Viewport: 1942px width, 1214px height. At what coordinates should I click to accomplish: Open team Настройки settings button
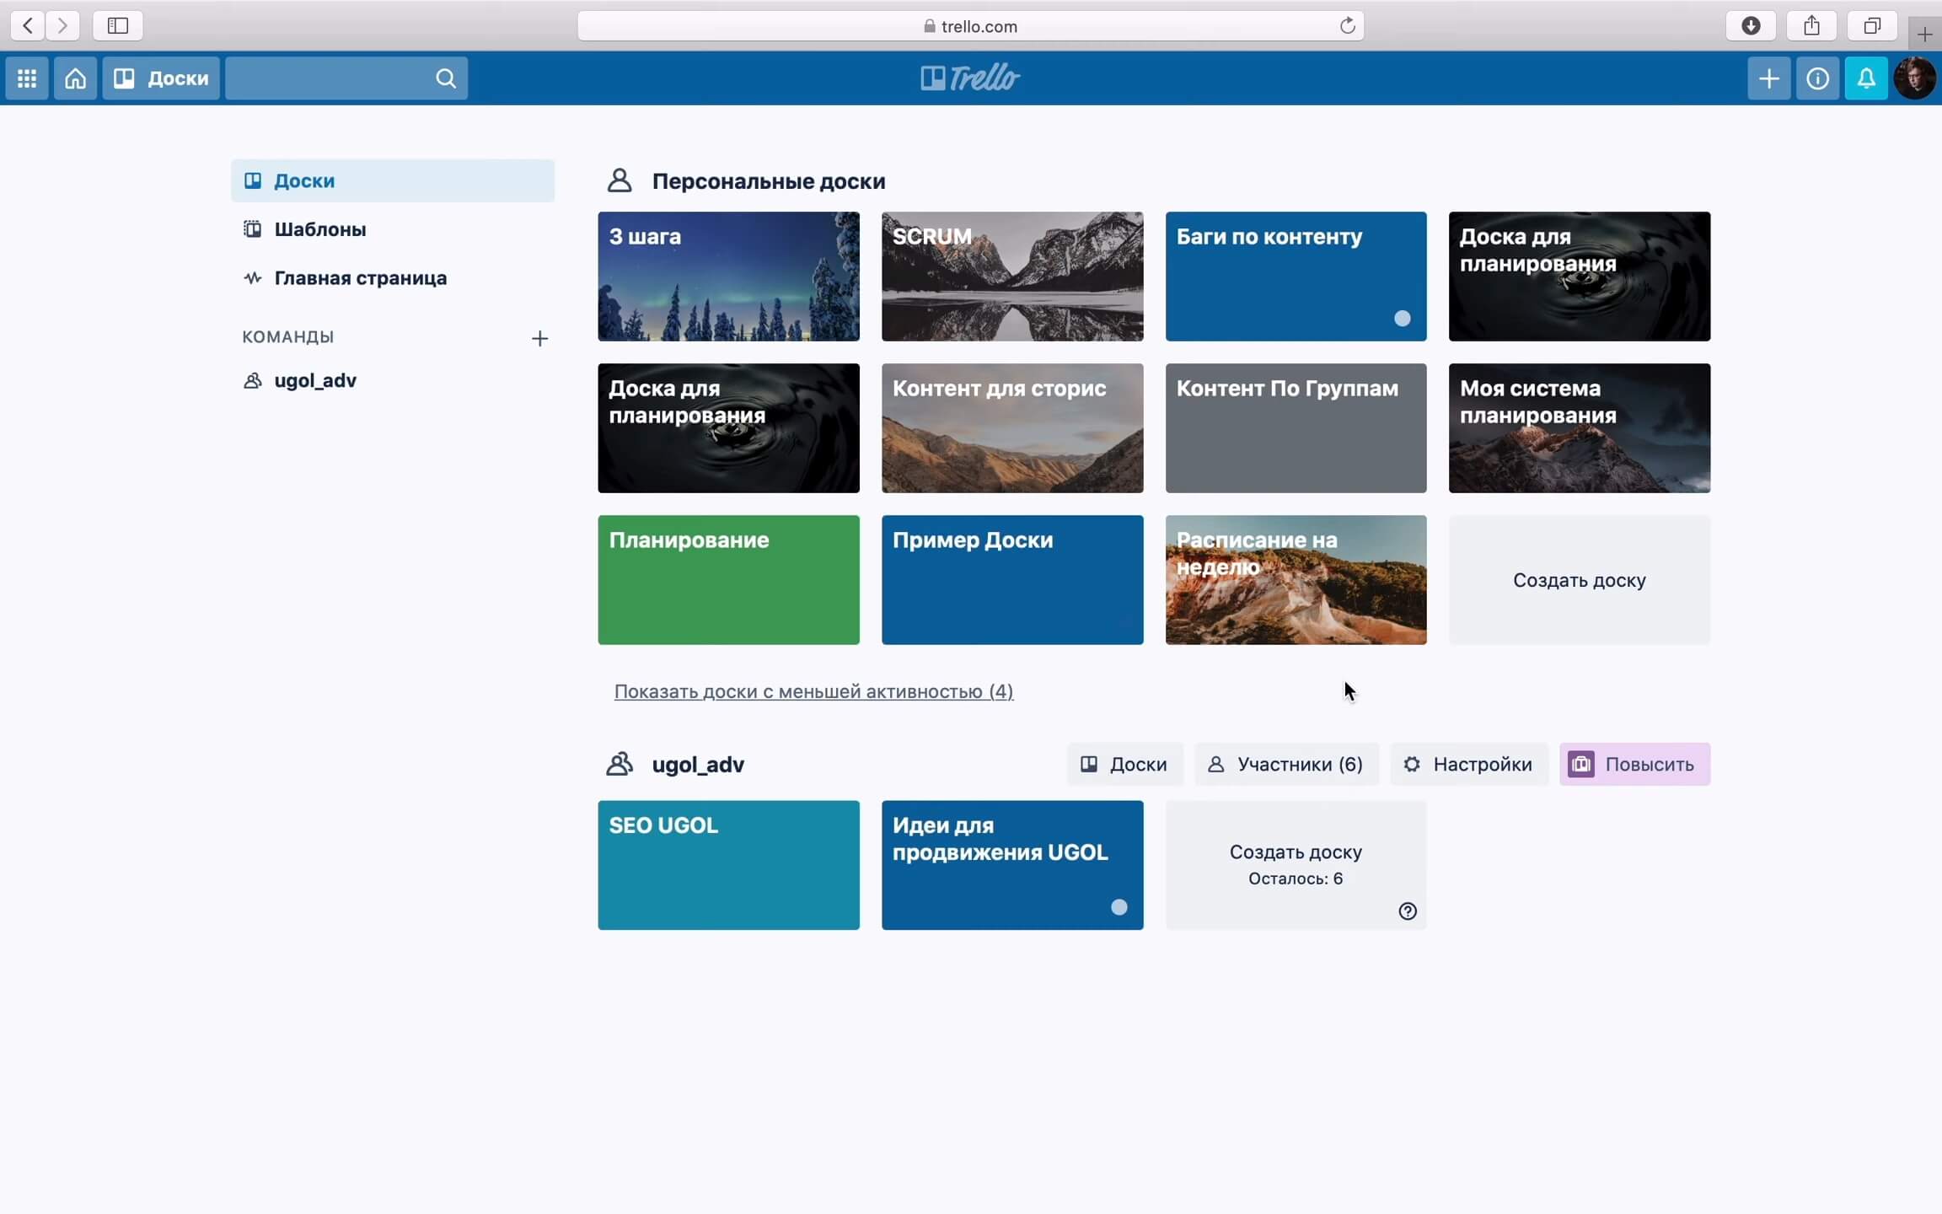(x=1468, y=764)
